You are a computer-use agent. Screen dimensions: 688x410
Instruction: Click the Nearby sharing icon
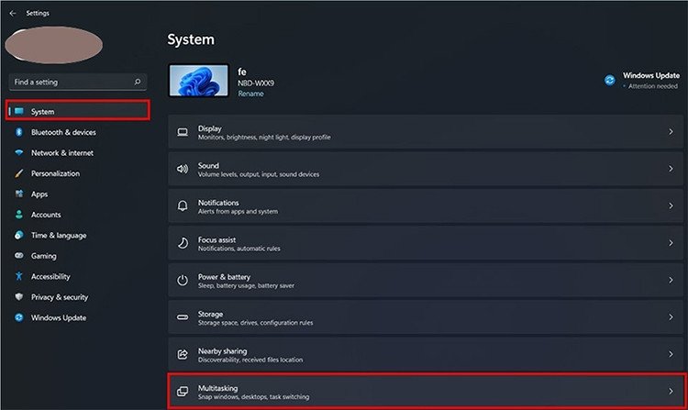point(183,354)
